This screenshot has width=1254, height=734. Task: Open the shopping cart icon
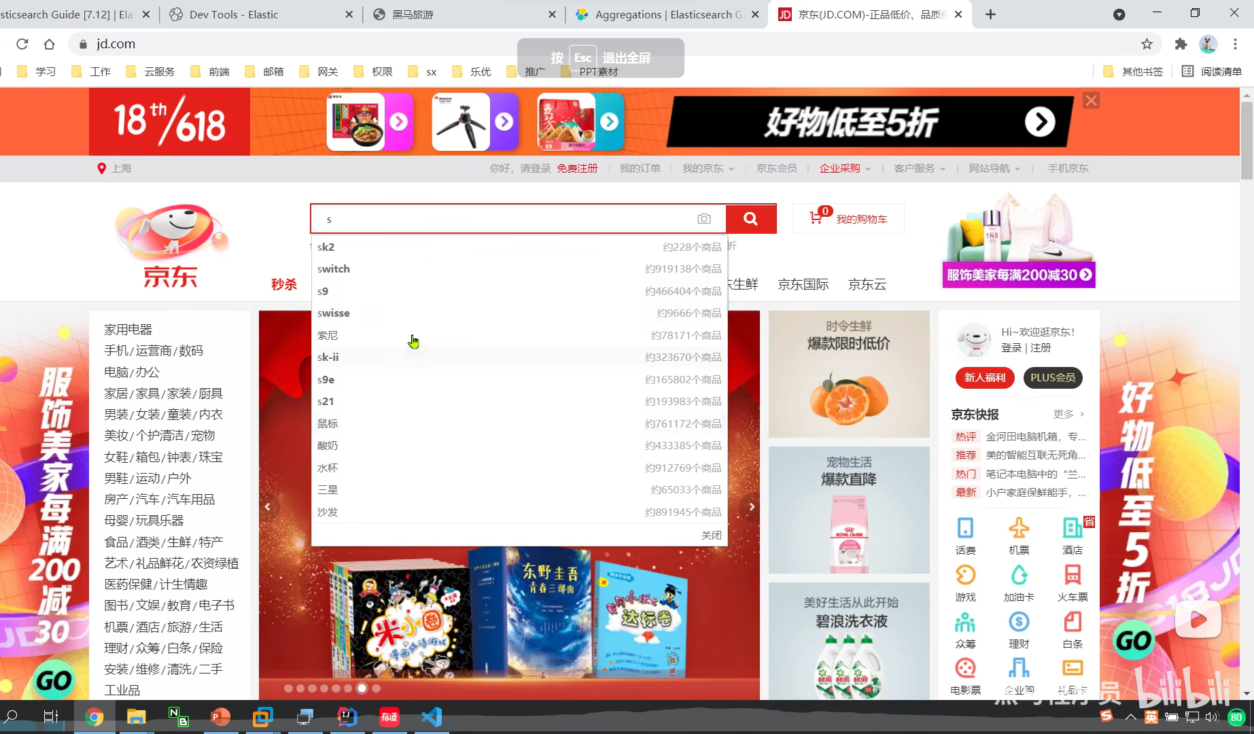tap(816, 218)
